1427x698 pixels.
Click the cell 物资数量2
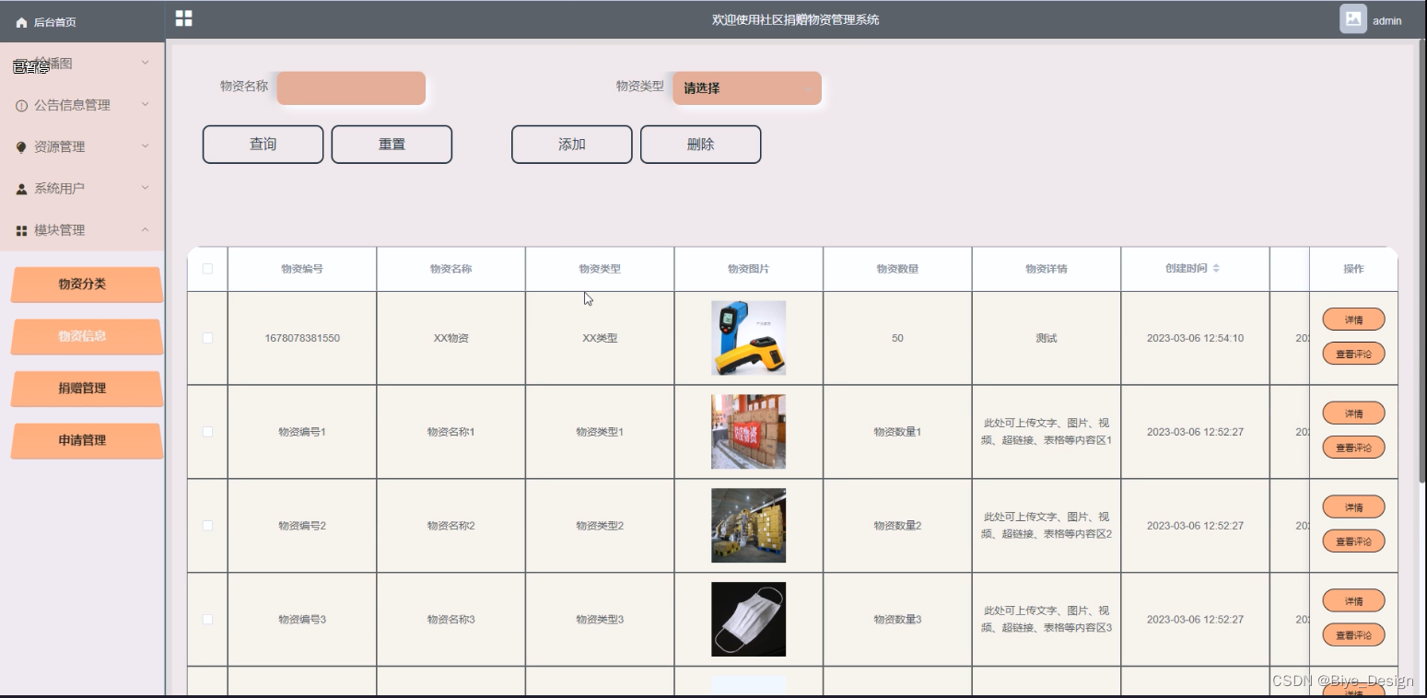pos(897,526)
